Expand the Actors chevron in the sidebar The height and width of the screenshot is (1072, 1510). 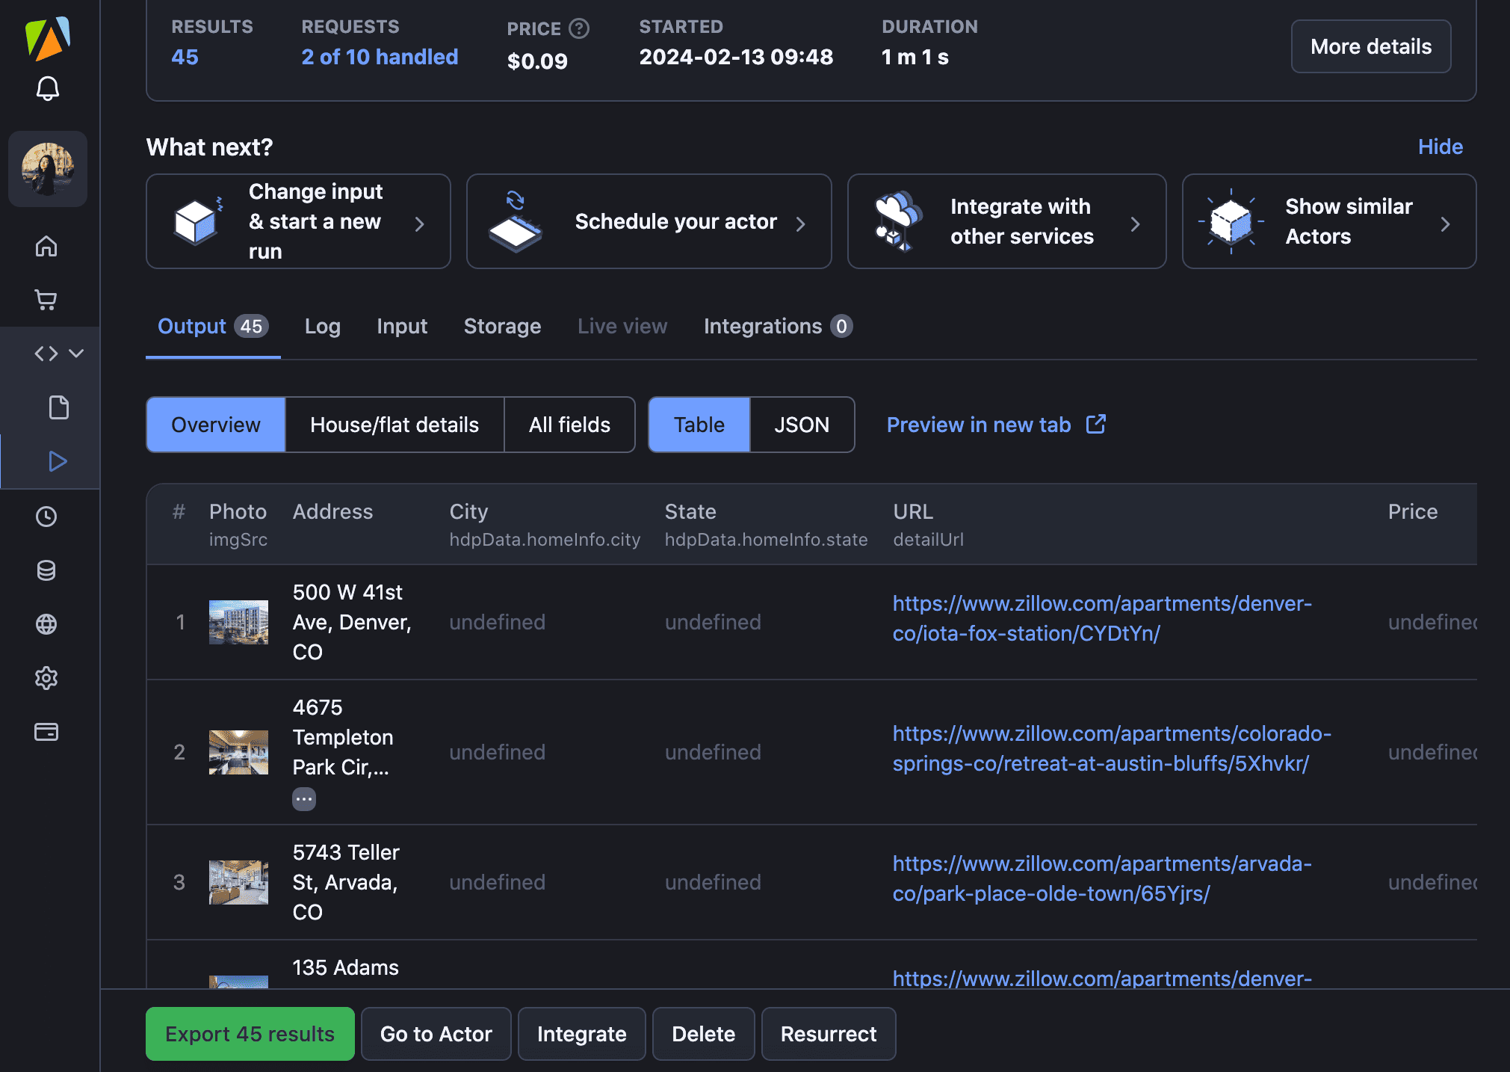[x=78, y=353]
